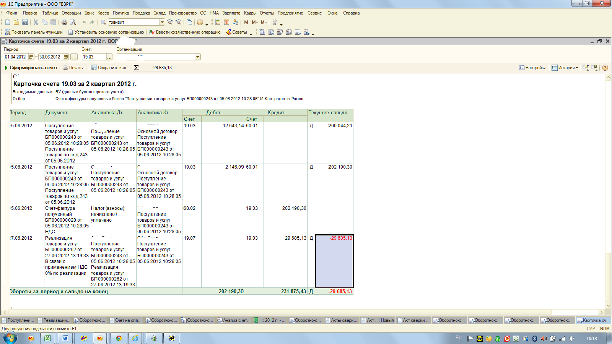The width and height of the screenshot is (612, 344).
Task: Click the calculator icon in the toolbar
Action: click(x=218, y=23)
